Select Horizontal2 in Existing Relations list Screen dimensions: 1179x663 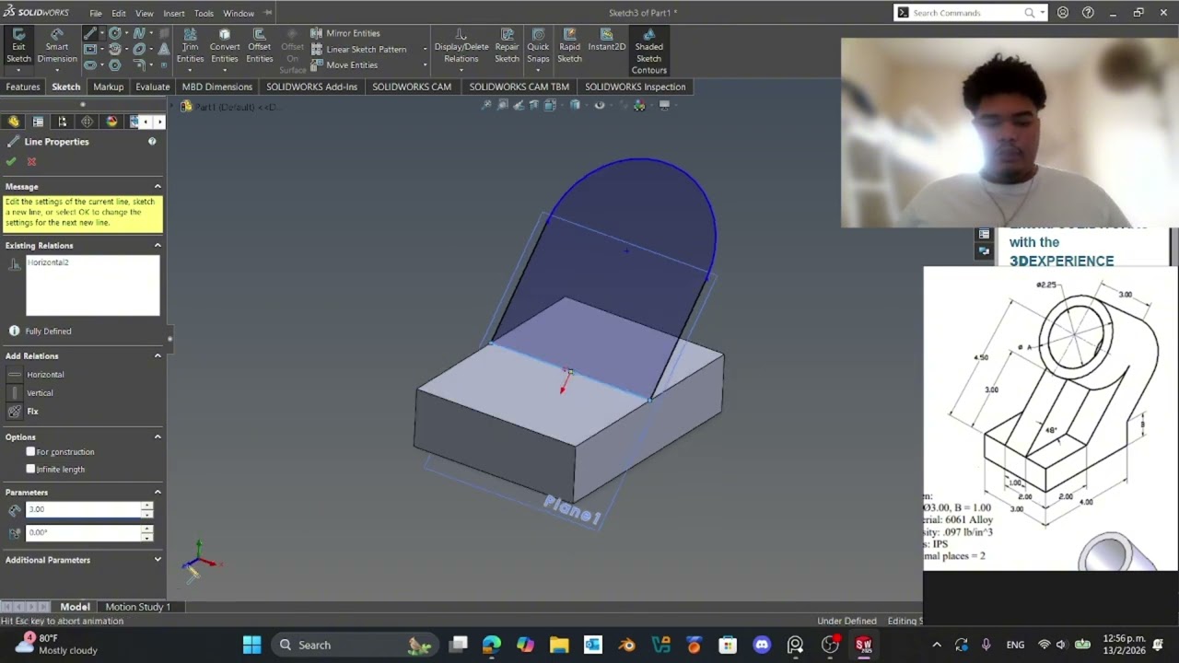click(48, 262)
